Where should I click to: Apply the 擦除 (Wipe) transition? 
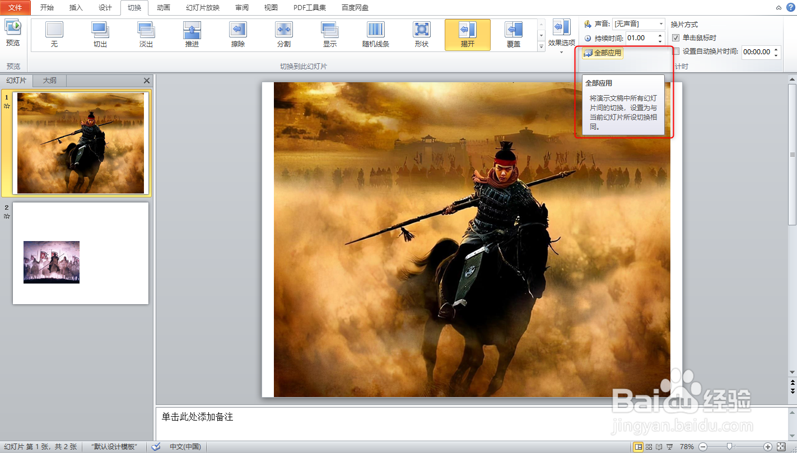point(238,35)
